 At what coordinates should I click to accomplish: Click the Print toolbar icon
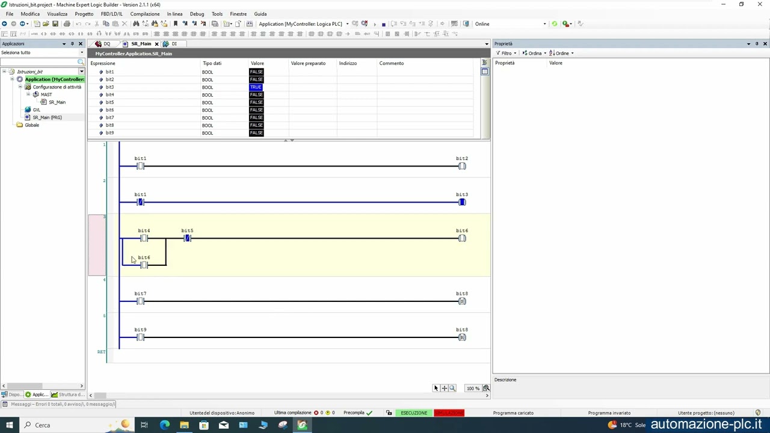pos(67,24)
